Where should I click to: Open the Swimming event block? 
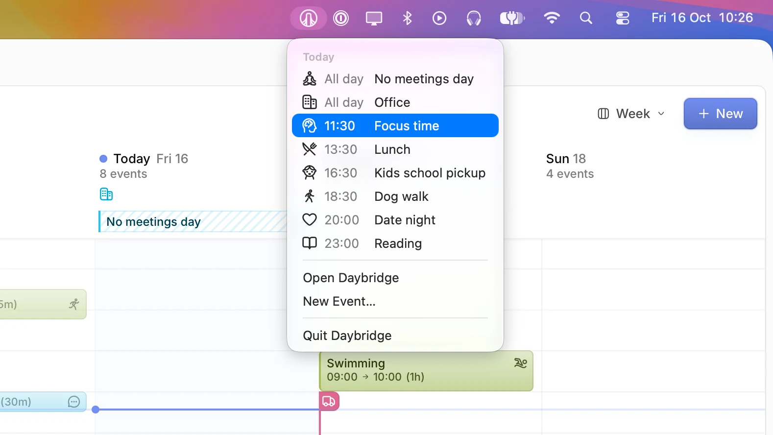(x=426, y=371)
